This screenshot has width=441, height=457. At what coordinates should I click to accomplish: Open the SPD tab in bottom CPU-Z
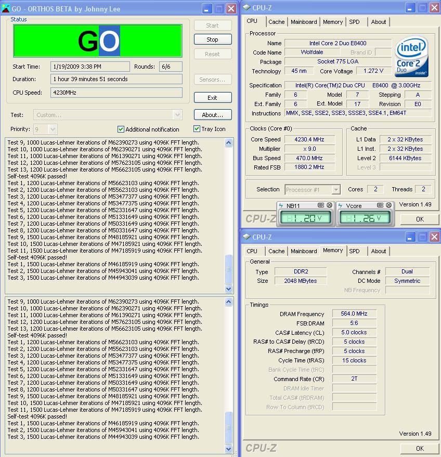[x=354, y=251]
